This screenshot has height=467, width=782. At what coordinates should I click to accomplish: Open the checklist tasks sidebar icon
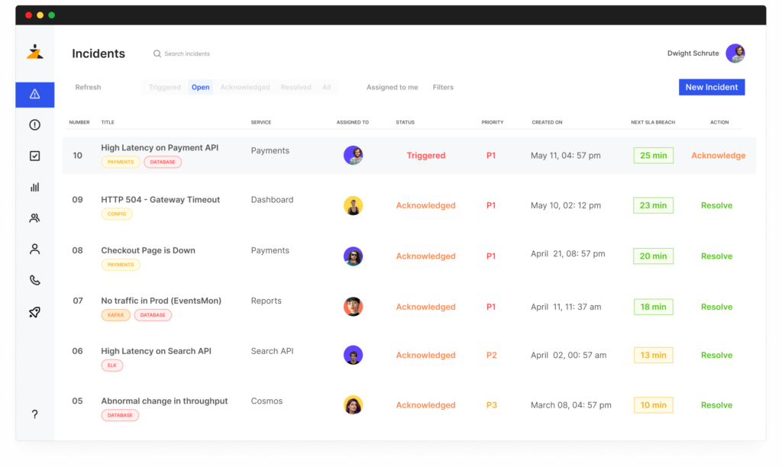[x=34, y=156]
